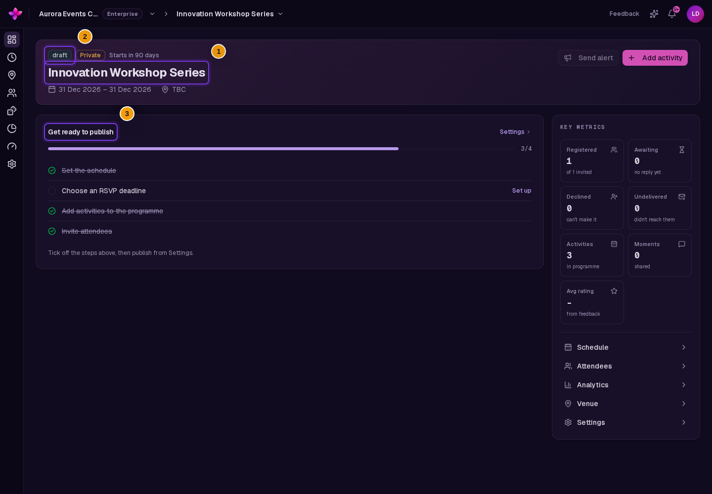Click the "TBC" venue text
The height and width of the screenshot is (494, 712).
tap(179, 89)
